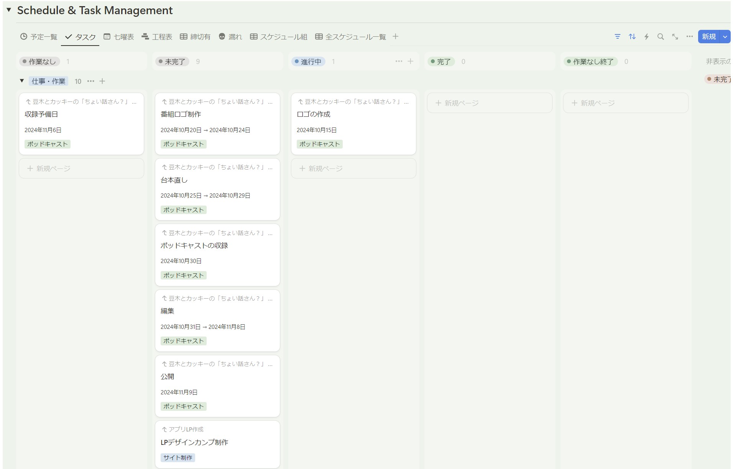Click the blue 新規 button
Viewport: 733px width, 469px height.
tap(708, 37)
